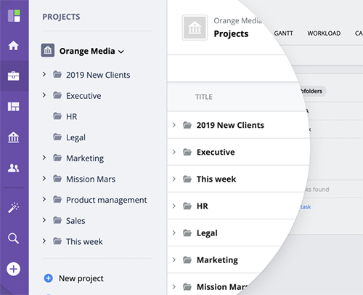Expand the Marketing folder in sidebar
Viewport: 363px width, 295px height.
point(44,158)
